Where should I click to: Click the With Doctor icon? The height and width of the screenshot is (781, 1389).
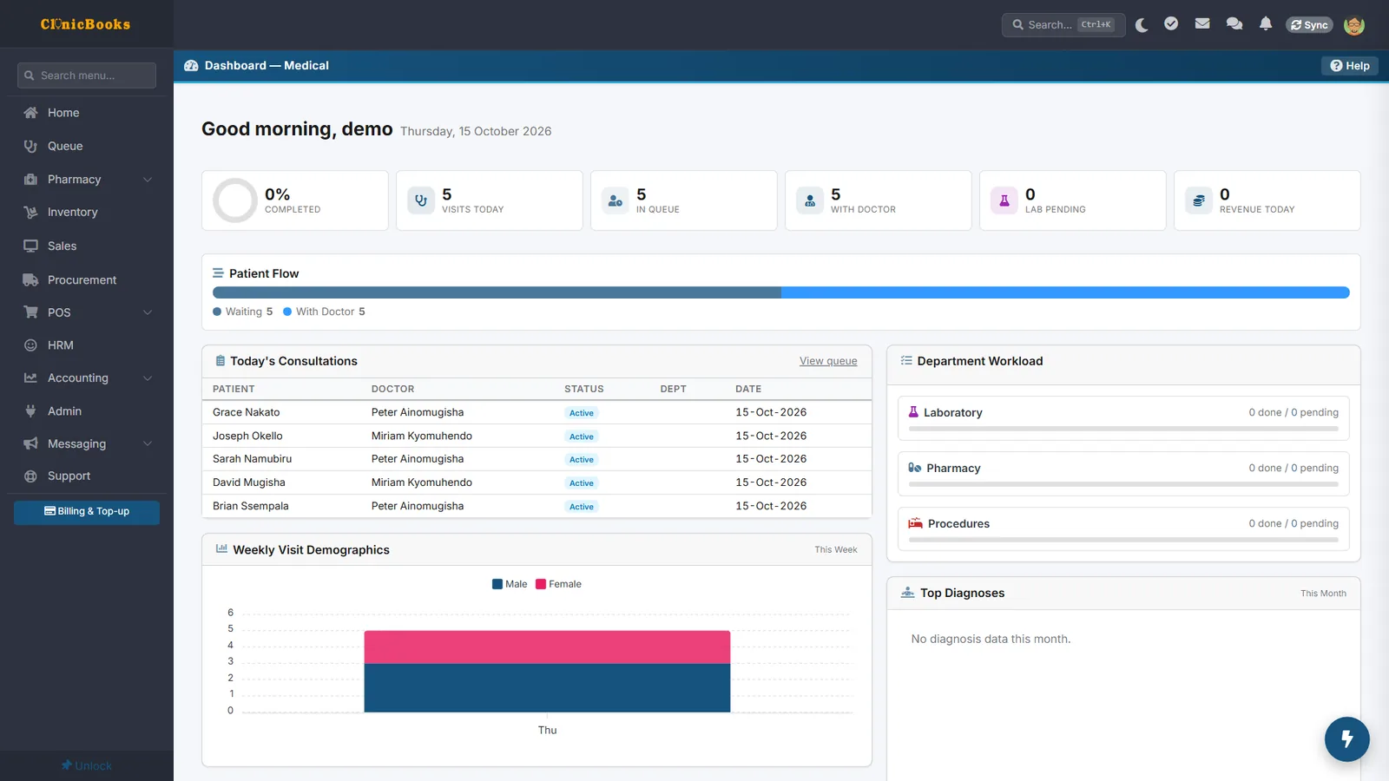pos(810,200)
